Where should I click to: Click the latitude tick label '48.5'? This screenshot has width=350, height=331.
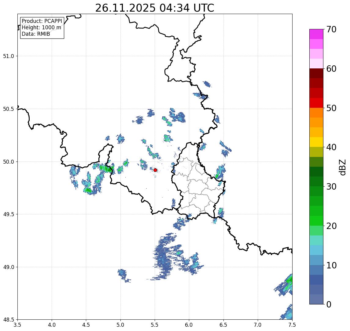coord(9,320)
